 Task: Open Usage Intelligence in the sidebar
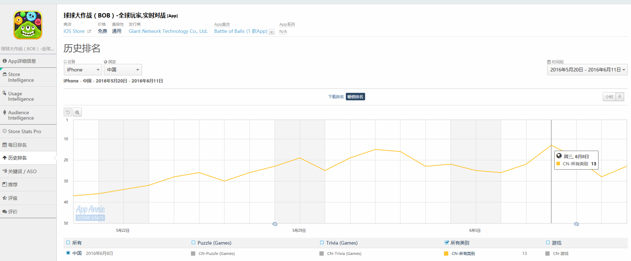click(x=28, y=96)
